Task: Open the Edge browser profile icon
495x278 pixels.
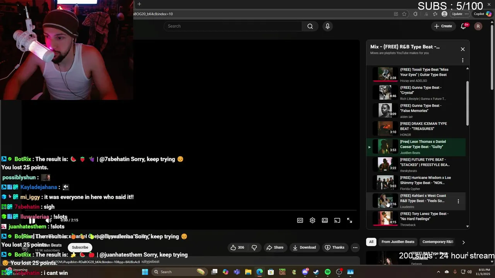Action: (445, 14)
